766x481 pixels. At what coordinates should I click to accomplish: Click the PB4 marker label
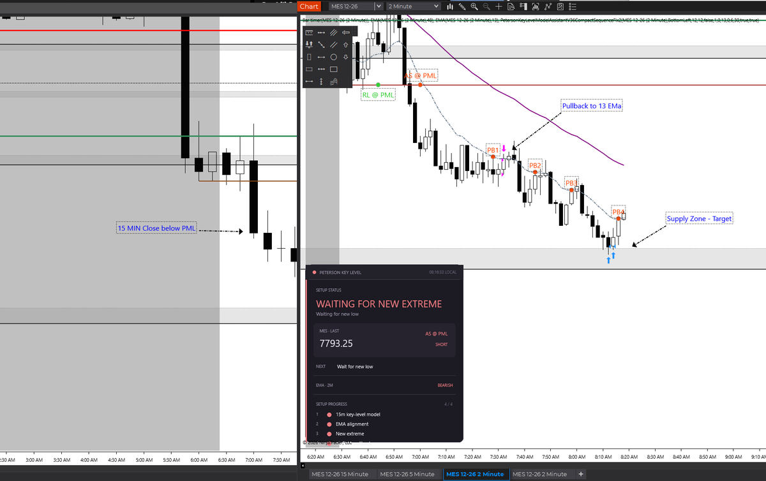coord(618,212)
